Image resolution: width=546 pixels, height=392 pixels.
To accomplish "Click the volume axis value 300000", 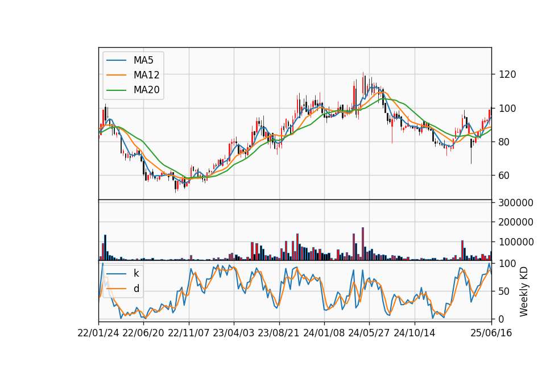I will pyautogui.click(x=516, y=203).
